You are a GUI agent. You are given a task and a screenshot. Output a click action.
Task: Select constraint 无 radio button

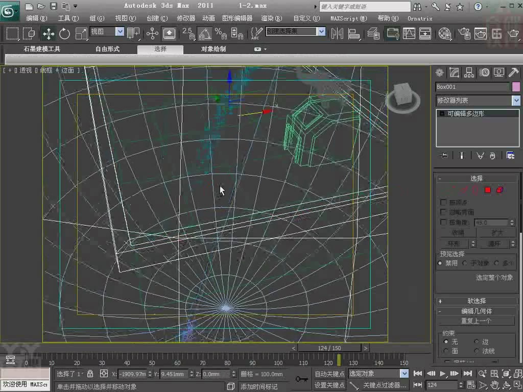(446, 341)
